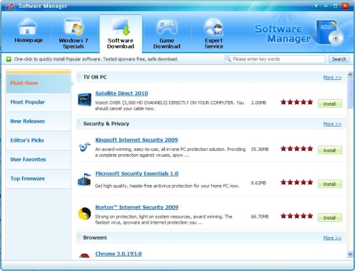Open the title bar dropdown arrow menu

[316, 6]
